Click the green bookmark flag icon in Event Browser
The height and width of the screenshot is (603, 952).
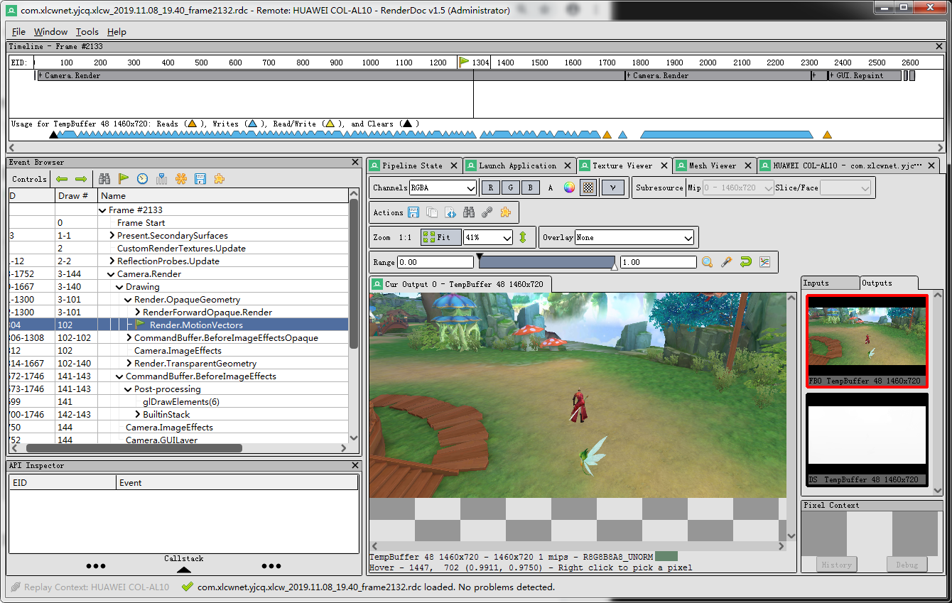coord(122,179)
